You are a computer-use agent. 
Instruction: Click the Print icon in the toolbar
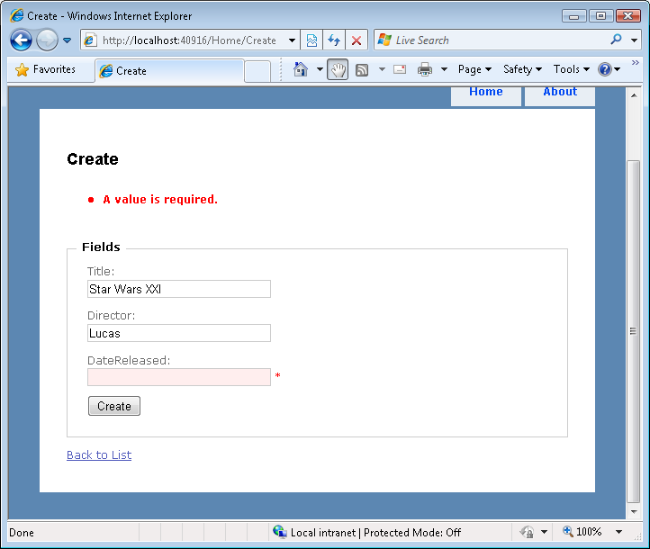[x=425, y=69]
